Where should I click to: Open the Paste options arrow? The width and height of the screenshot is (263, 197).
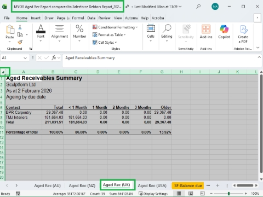click(x=10, y=42)
